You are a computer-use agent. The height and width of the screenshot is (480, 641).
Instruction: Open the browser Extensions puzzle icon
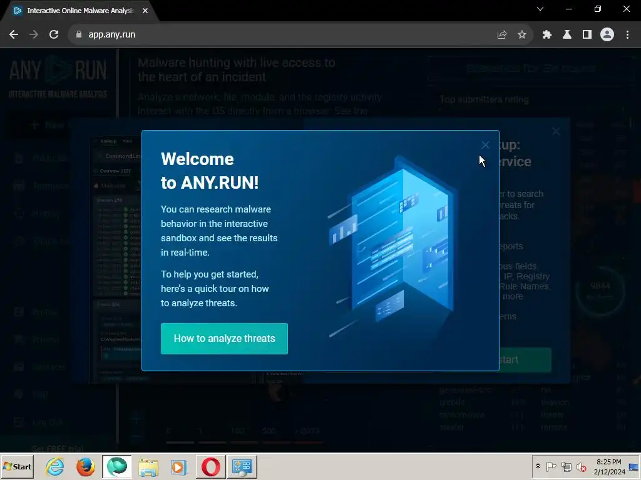547,35
